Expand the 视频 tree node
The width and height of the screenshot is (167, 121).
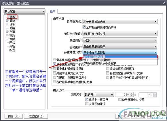coord(7,35)
